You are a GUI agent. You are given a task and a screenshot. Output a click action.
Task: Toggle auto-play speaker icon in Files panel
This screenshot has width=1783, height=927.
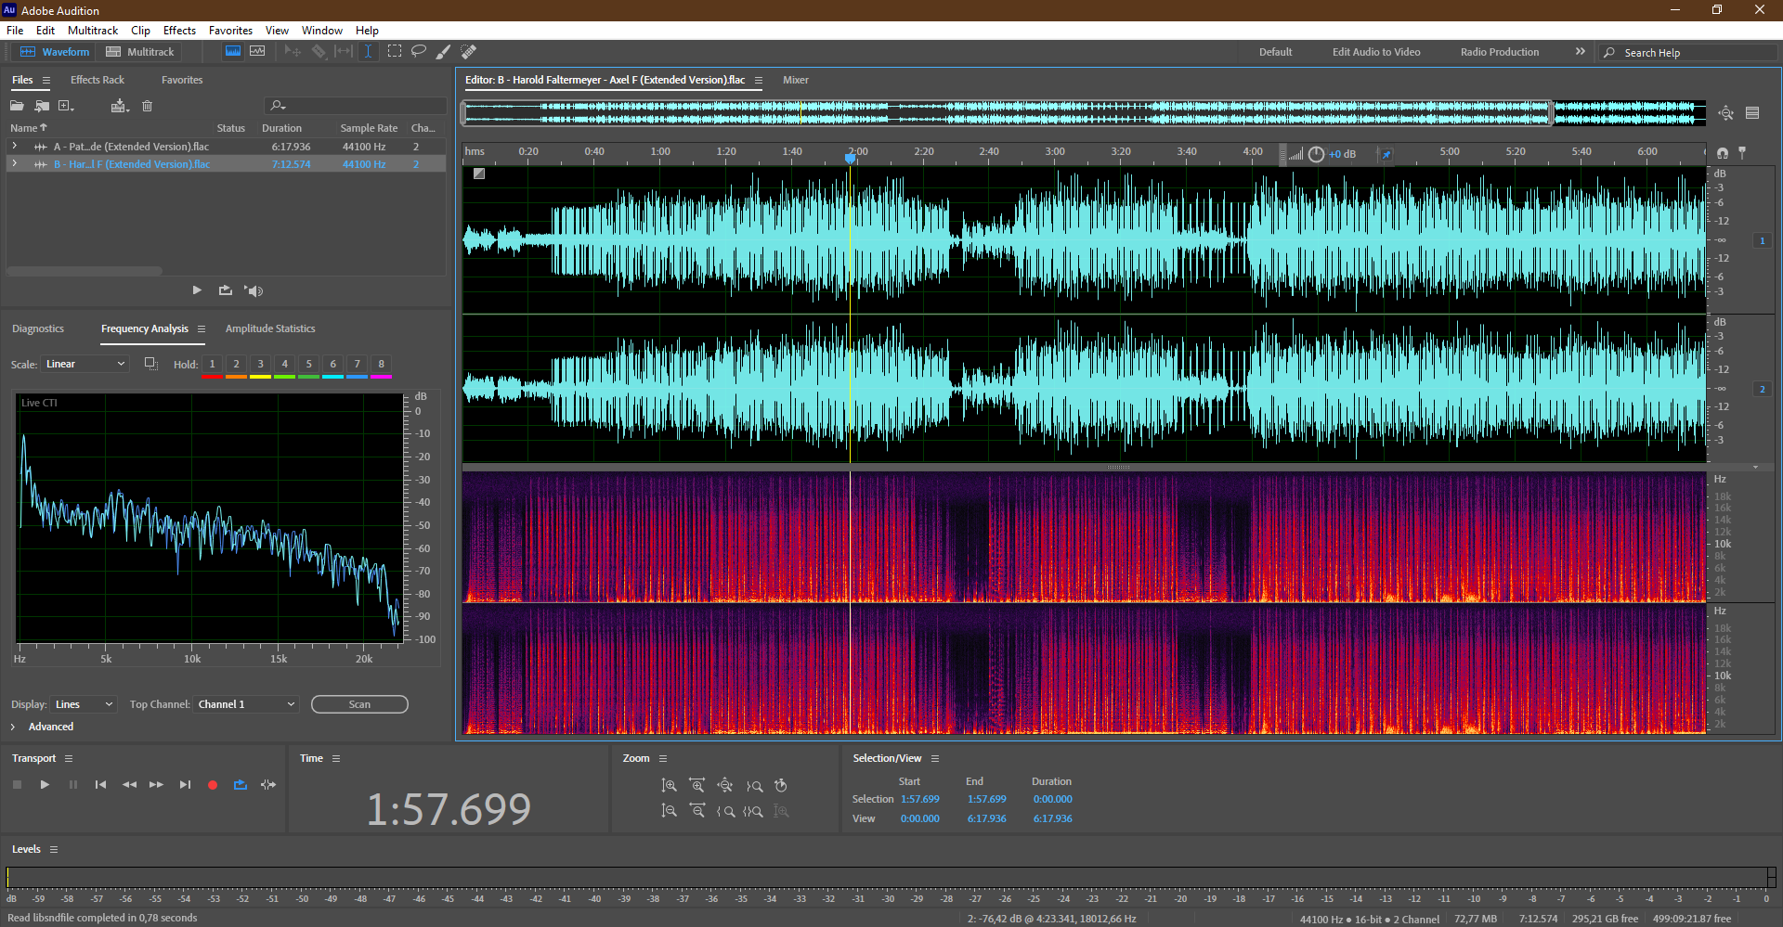pos(254,290)
